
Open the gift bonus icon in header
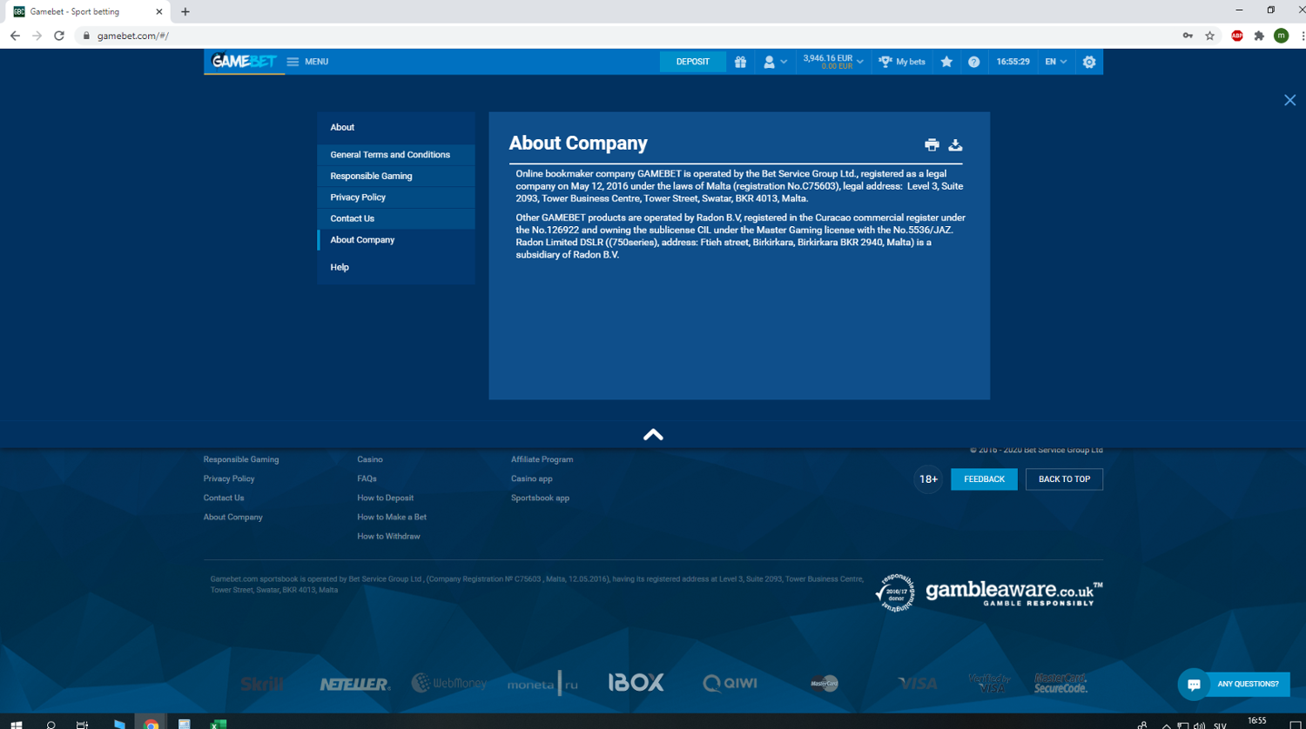point(740,62)
